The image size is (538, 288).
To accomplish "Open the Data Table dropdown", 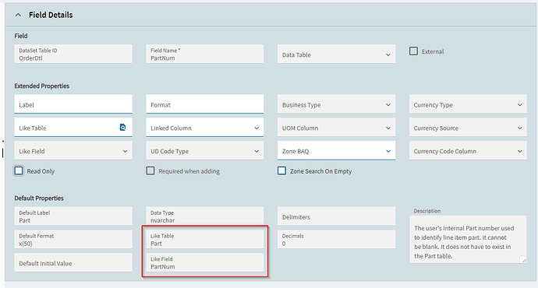I will point(336,54).
